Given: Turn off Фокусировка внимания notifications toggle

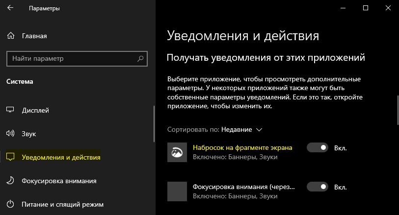Looking at the screenshot, I should click(318, 187).
